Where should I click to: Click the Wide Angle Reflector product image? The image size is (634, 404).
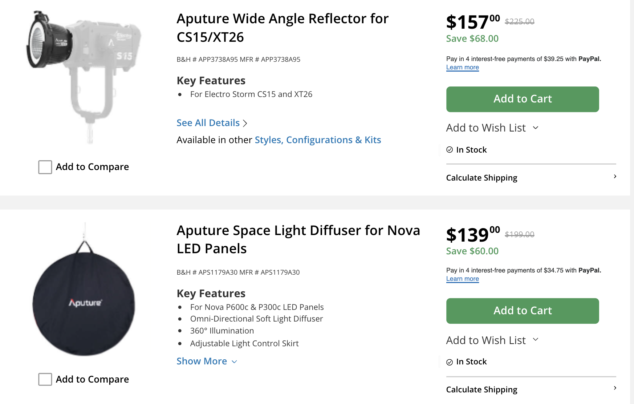click(x=84, y=76)
